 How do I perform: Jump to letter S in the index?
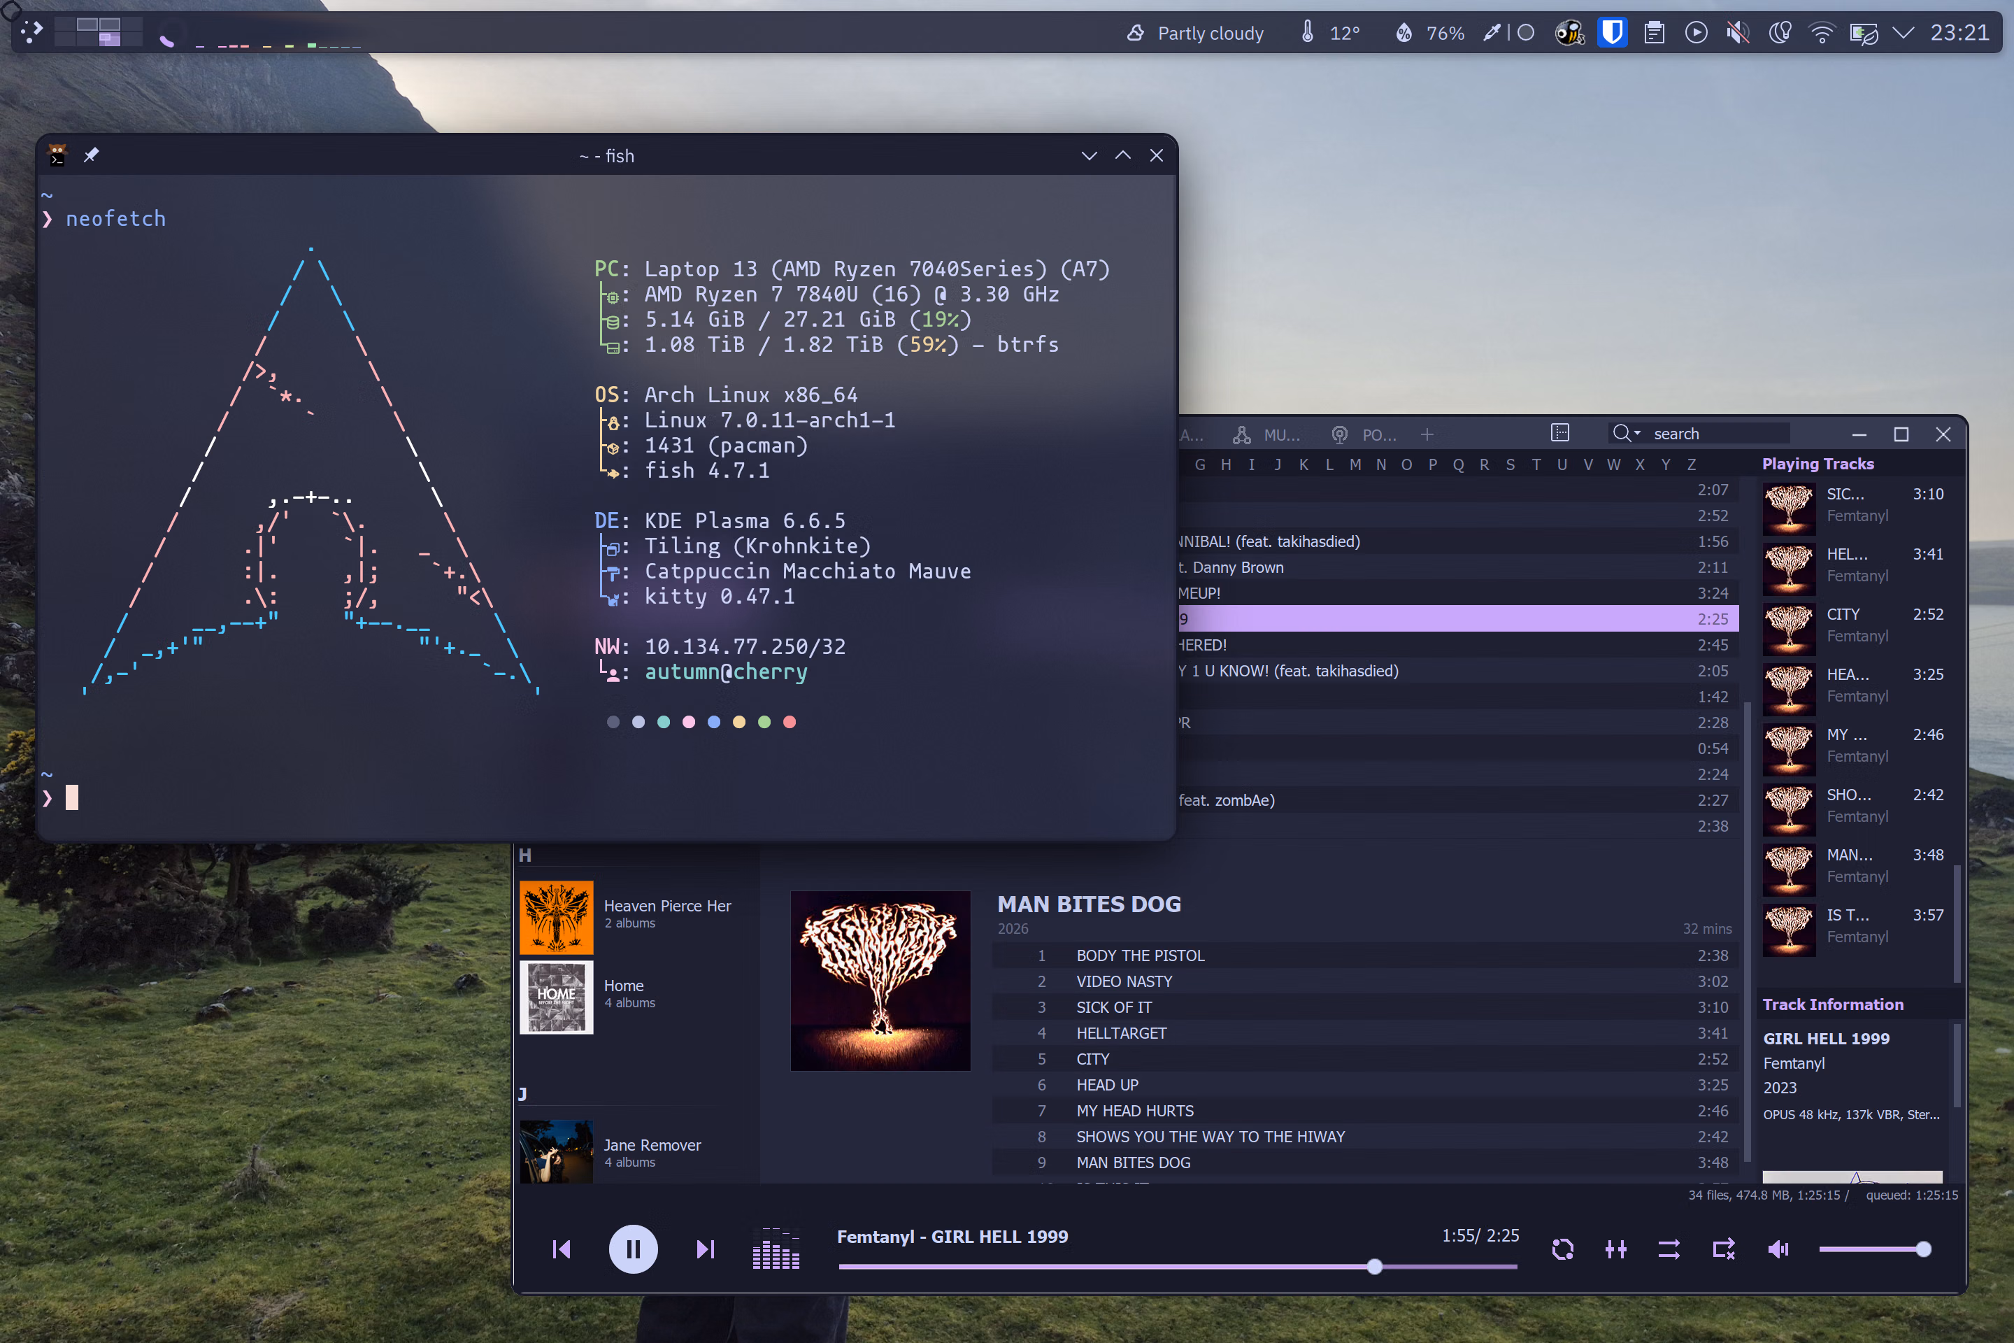pos(1510,464)
